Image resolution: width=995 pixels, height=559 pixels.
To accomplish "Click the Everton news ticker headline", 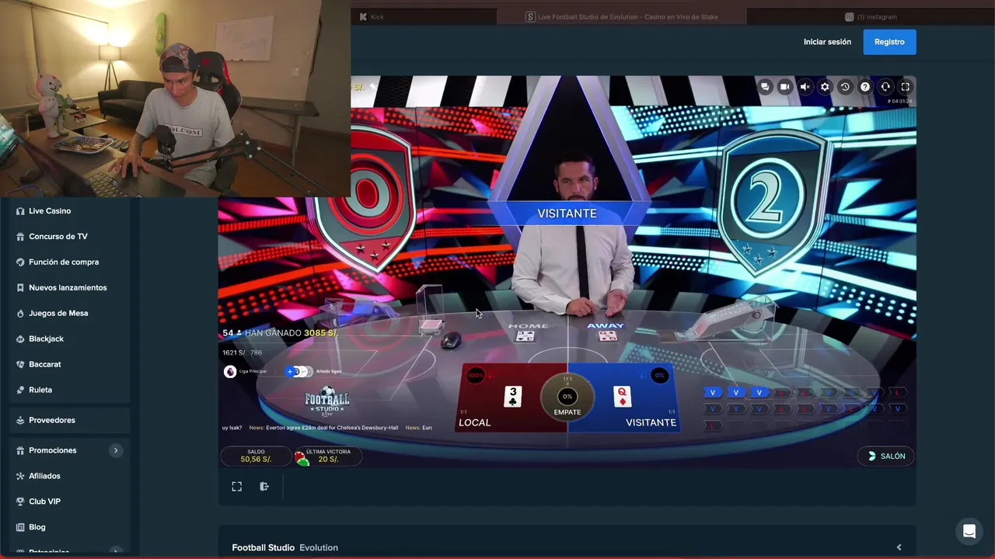I will click(x=323, y=428).
